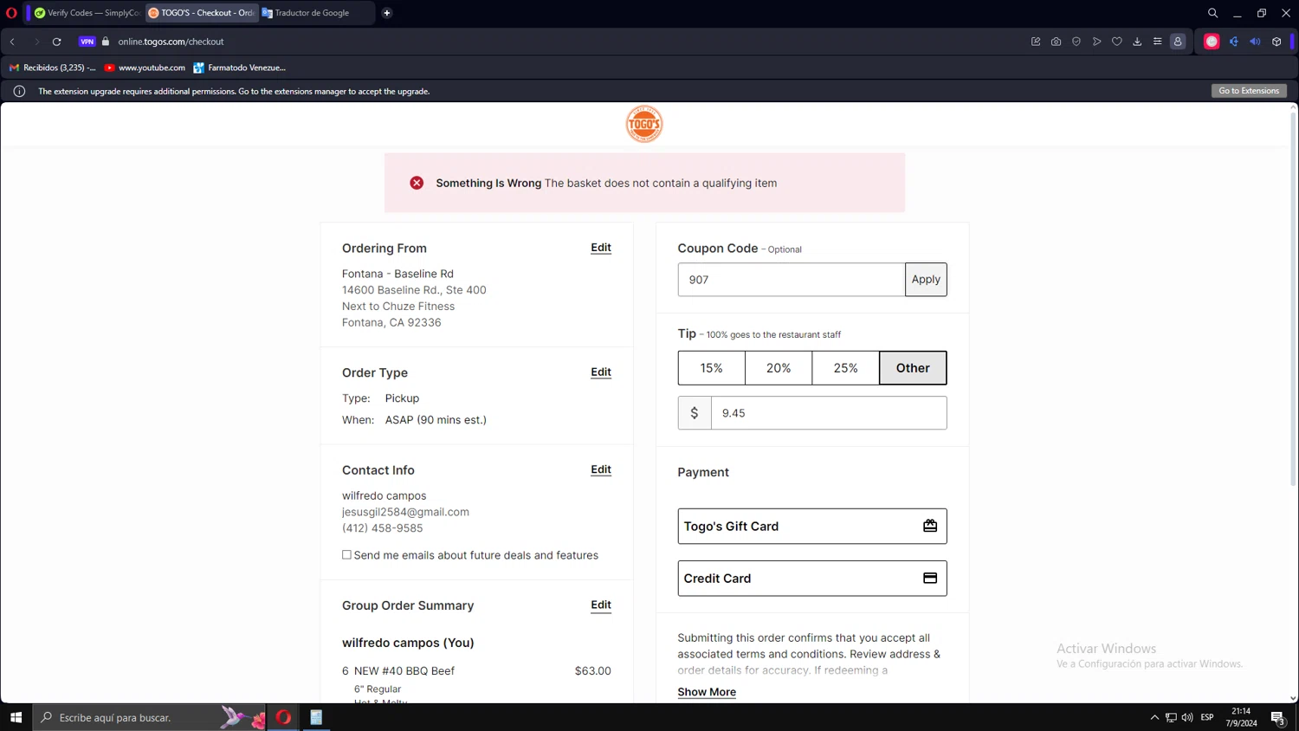Open the Farmatodo Venezuela bookmark
The height and width of the screenshot is (731, 1299).
pos(240,68)
